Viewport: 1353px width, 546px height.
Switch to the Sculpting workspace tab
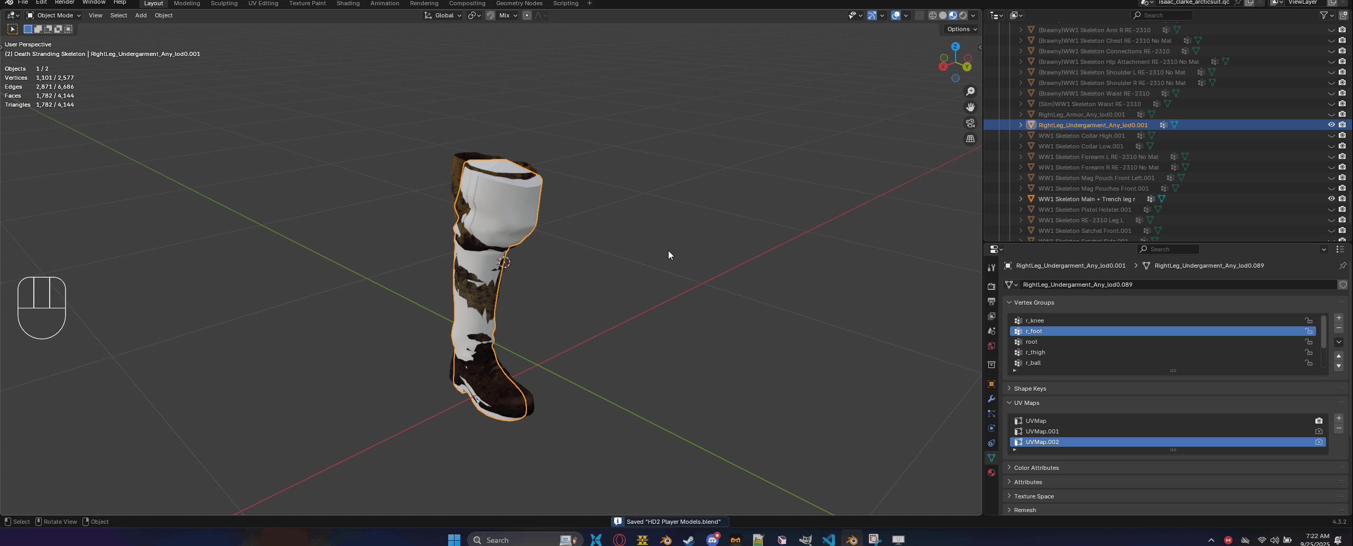[x=224, y=3]
